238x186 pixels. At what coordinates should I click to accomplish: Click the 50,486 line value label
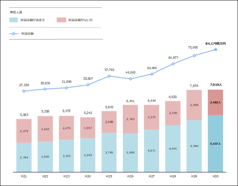click(x=152, y=68)
